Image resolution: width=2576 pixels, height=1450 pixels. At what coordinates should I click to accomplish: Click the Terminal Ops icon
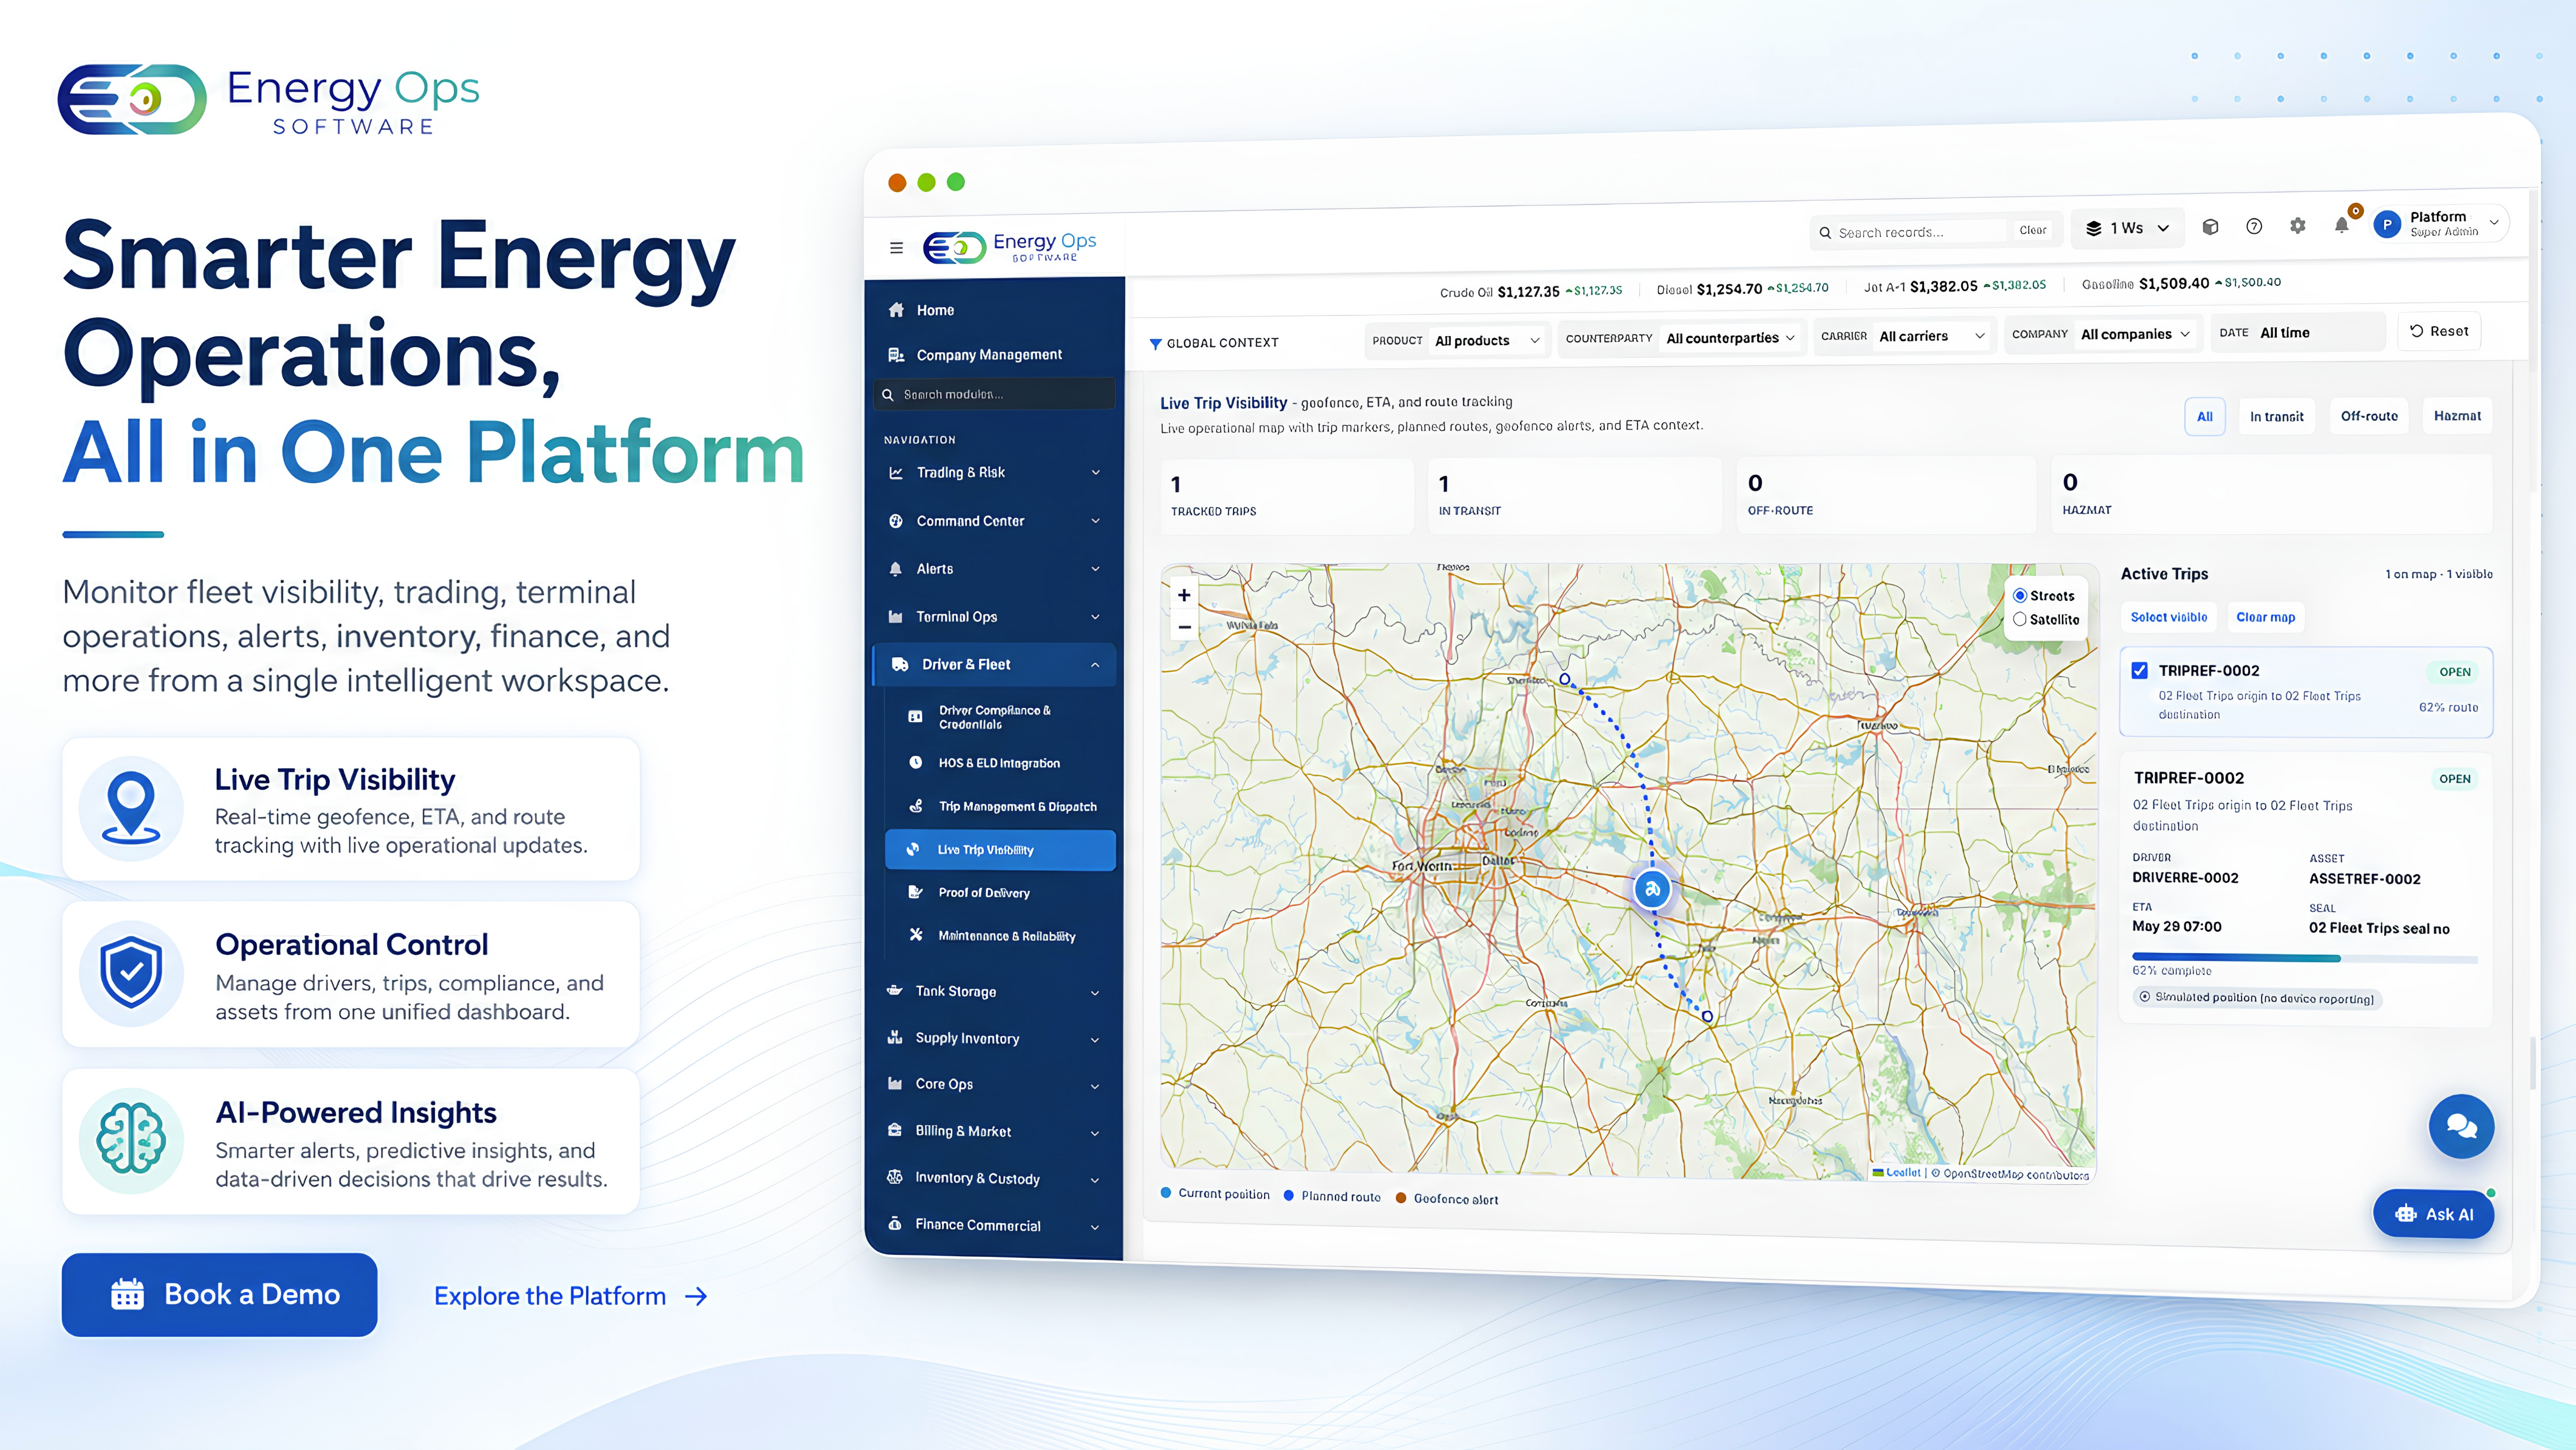pos(896,617)
